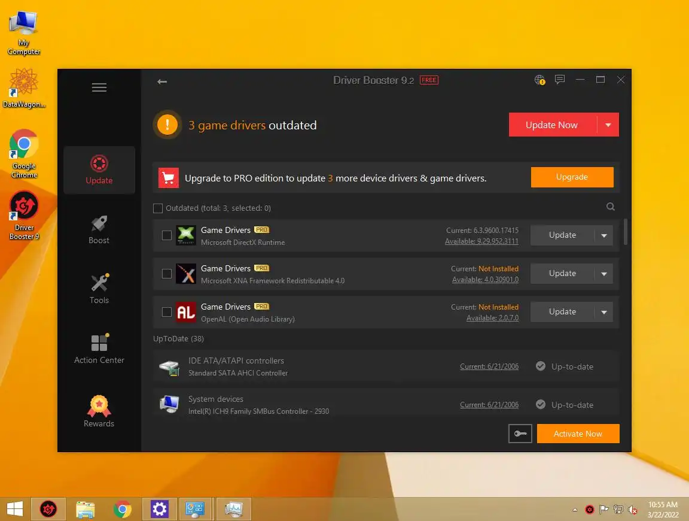Click the volume speaker tray icon
Screen dimensions: 689x521
pyautogui.click(x=632, y=510)
